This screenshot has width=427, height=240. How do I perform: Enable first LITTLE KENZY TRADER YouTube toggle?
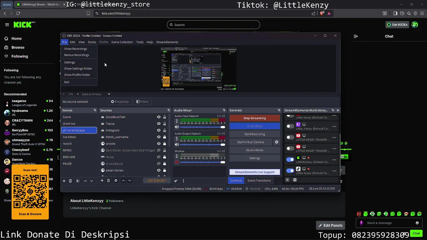pos(290,137)
